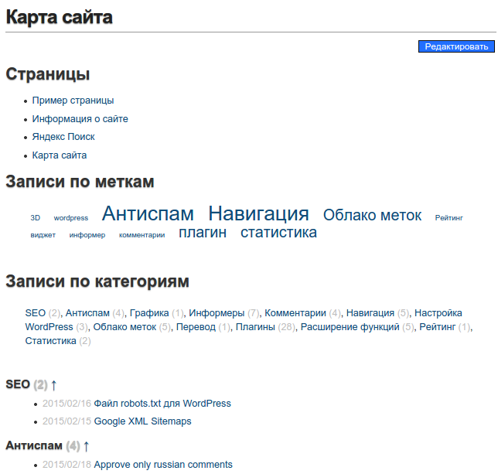Click the Редактировать button
The height and width of the screenshot is (474, 498).
click(x=456, y=47)
